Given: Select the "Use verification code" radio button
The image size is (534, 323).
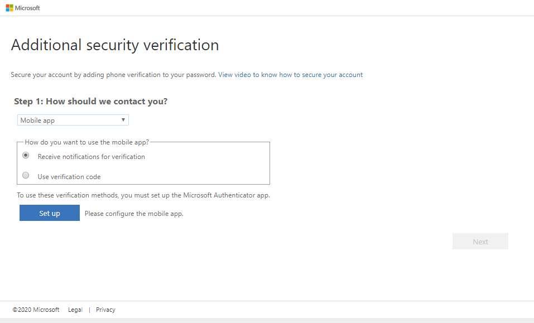Looking at the screenshot, I should [x=26, y=176].
